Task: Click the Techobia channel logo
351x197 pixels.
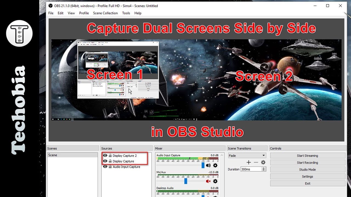Action: [x=19, y=33]
